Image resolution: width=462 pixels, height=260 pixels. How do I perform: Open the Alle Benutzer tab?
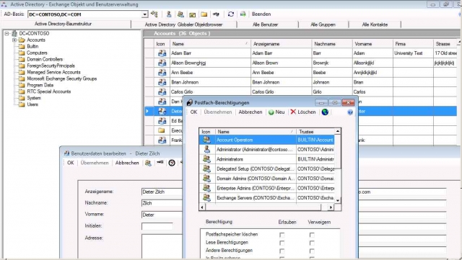click(265, 24)
